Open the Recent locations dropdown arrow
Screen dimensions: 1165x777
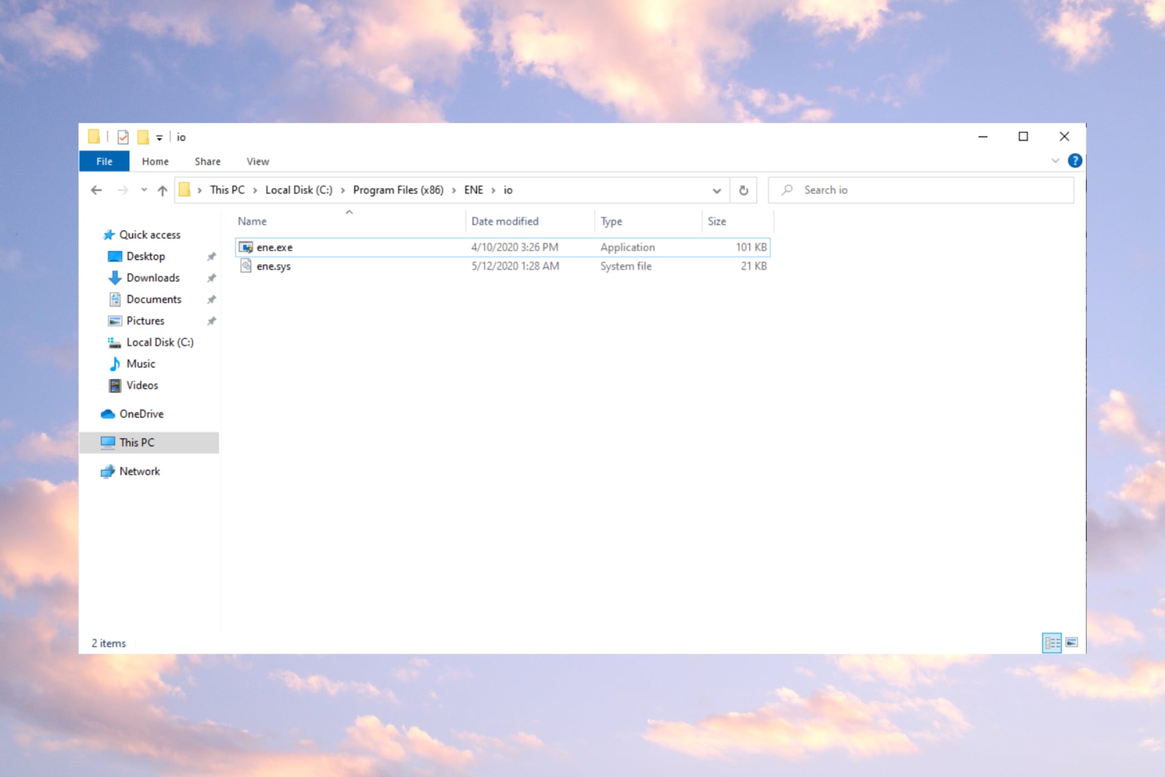(x=144, y=190)
